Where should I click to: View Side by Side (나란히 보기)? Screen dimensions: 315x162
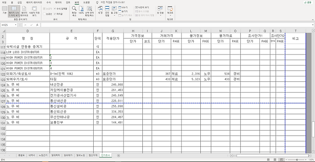(x=142, y=7)
